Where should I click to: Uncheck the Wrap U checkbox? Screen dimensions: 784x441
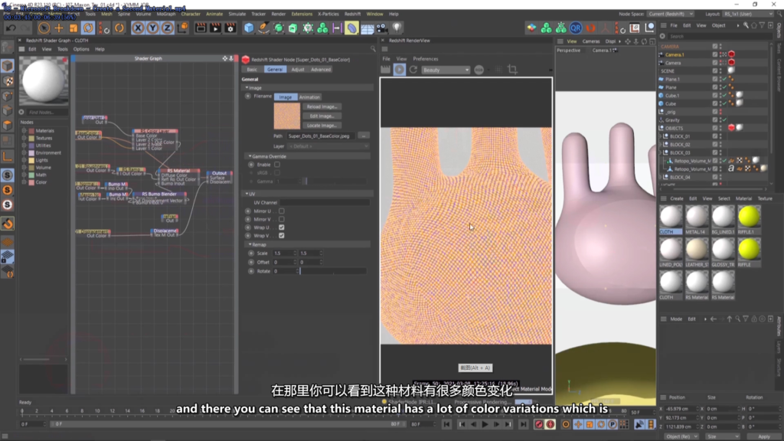(282, 227)
